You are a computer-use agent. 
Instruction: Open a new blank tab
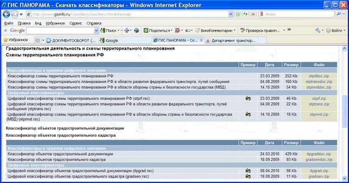pyautogui.click(x=262, y=41)
